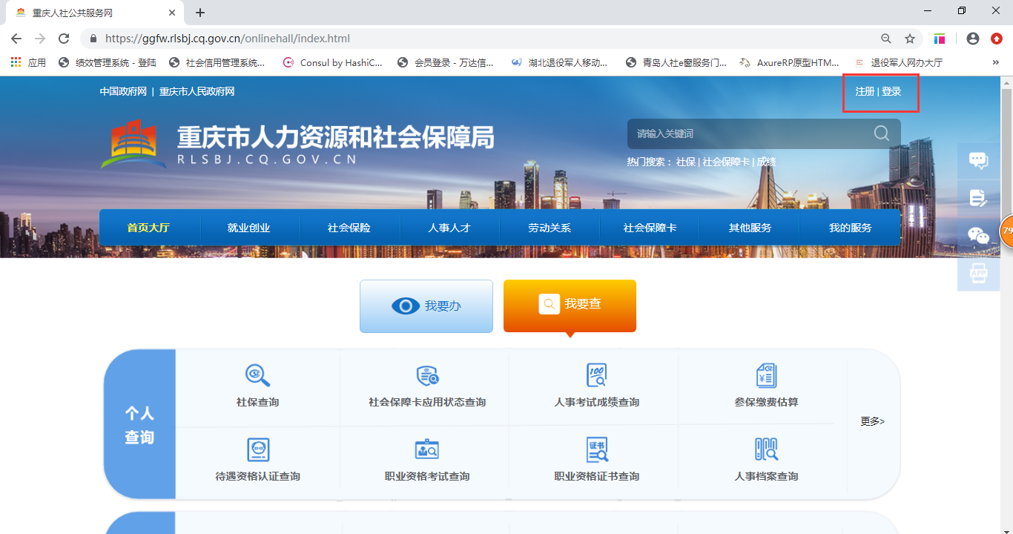Click the lock icon in address bar
The width and height of the screenshot is (1013, 534).
coord(93,39)
